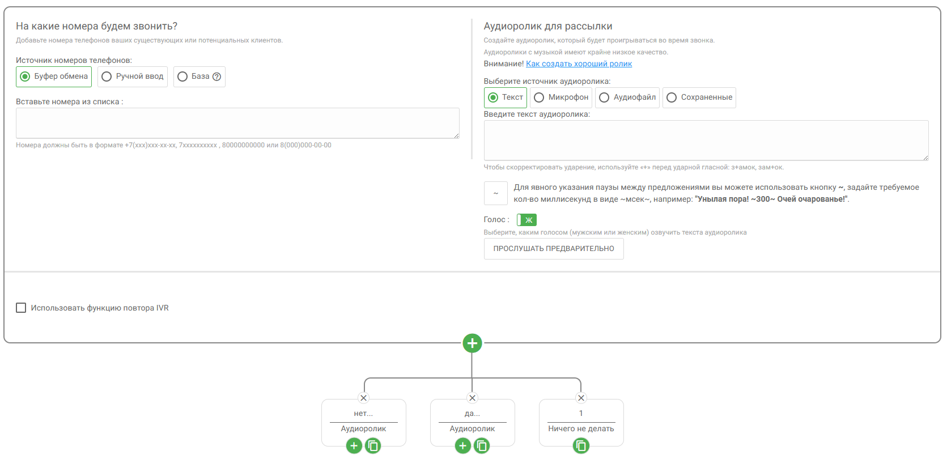Focus the 'Введите текст аудиоролика' text area

[706, 141]
